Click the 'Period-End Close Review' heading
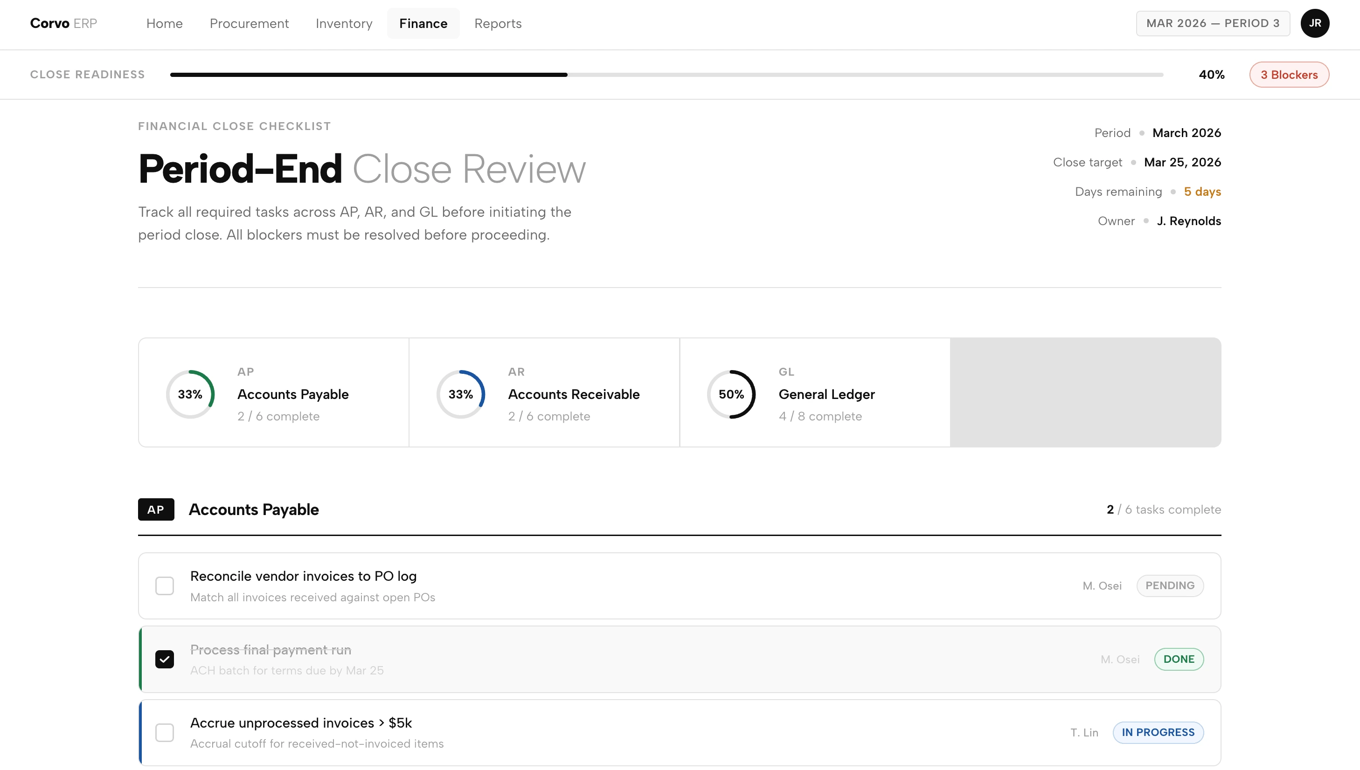Viewport: 1360px width, 770px height. point(362,169)
